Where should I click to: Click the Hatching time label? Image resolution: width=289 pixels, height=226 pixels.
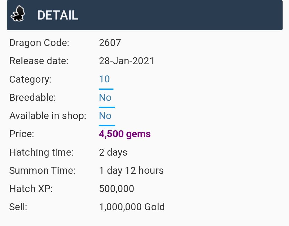41,152
